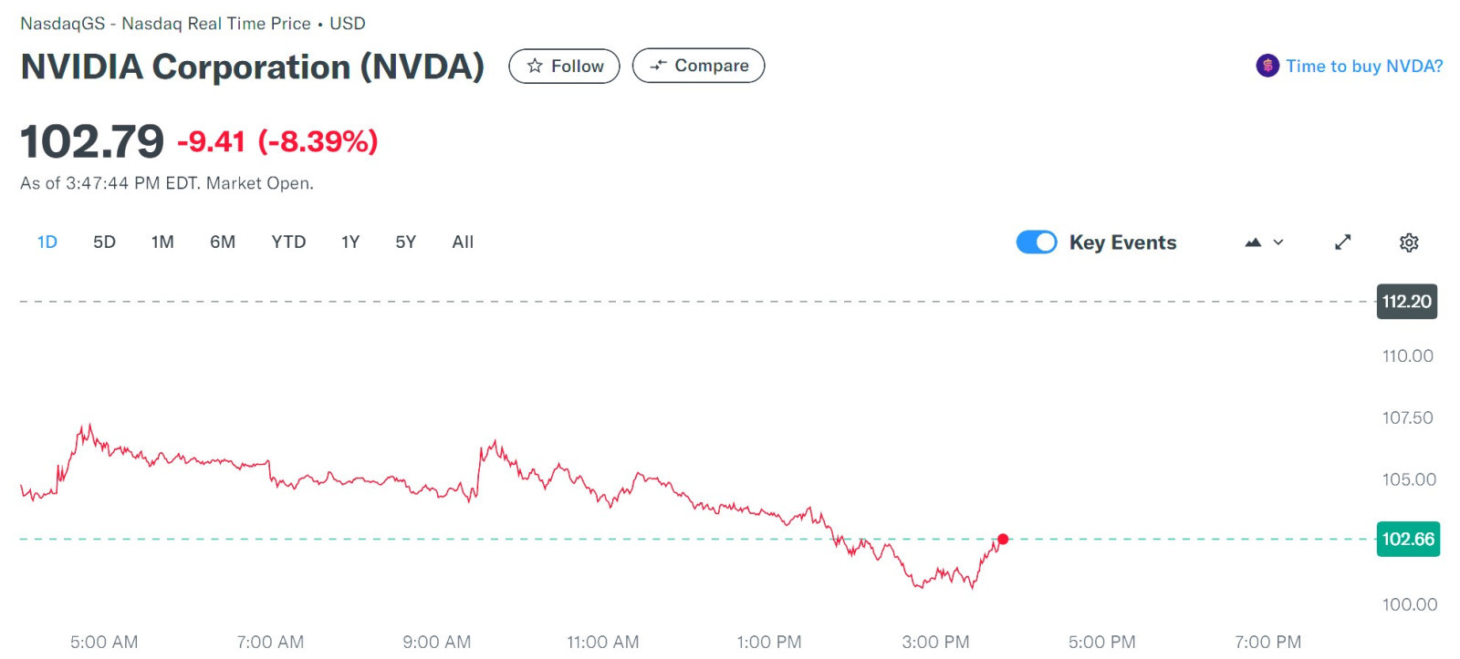Click the purple dollar badge icon

(1267, 66)
